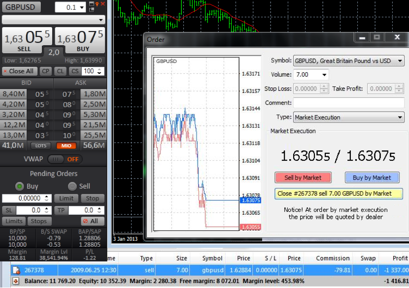This screenshot has height=288, width=409.
Task: Open the Type dropdown showing Market Execution
Action: [400, 117]
